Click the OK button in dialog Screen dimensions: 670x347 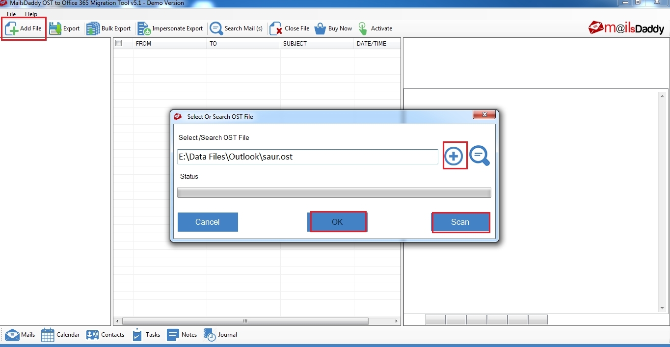(x=337, y=222)
